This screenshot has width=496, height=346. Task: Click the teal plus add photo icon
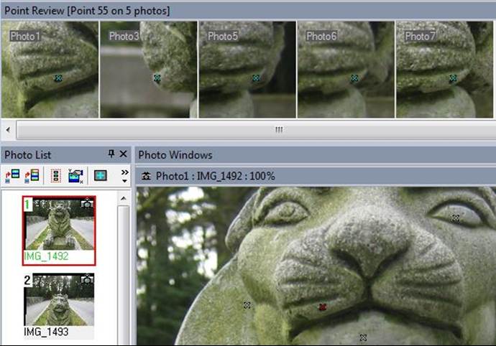point(101,175)
